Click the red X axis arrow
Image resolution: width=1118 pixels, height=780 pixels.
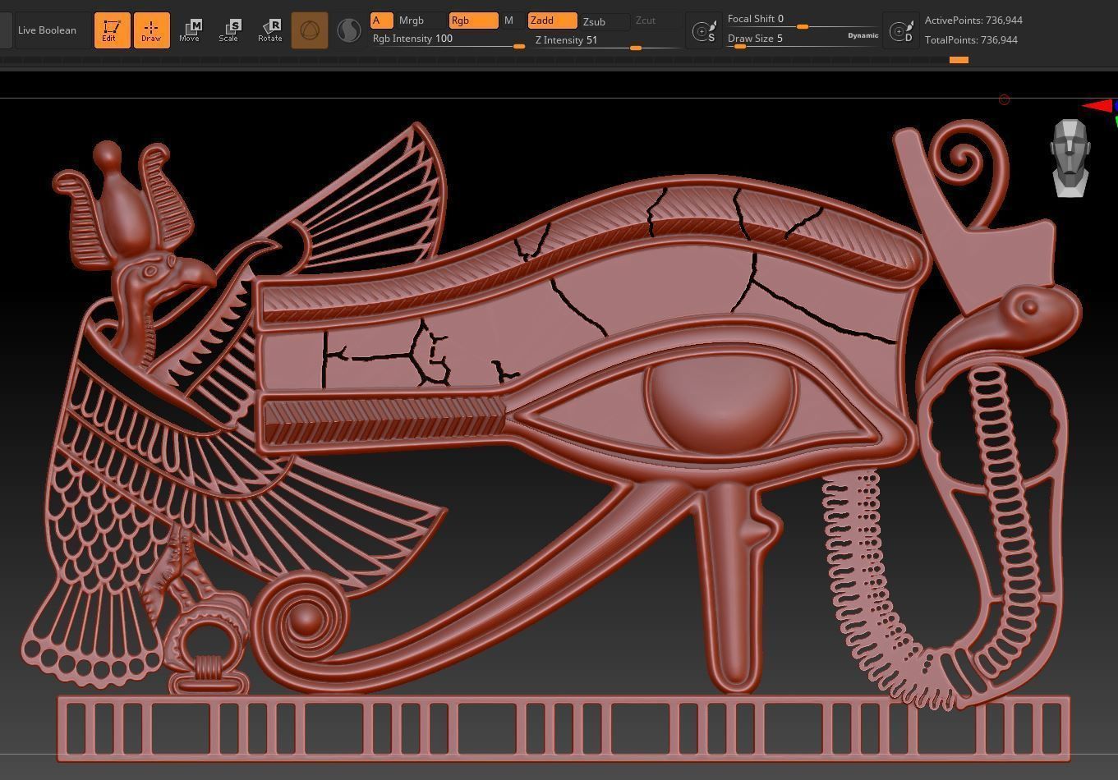point(1097,106)
